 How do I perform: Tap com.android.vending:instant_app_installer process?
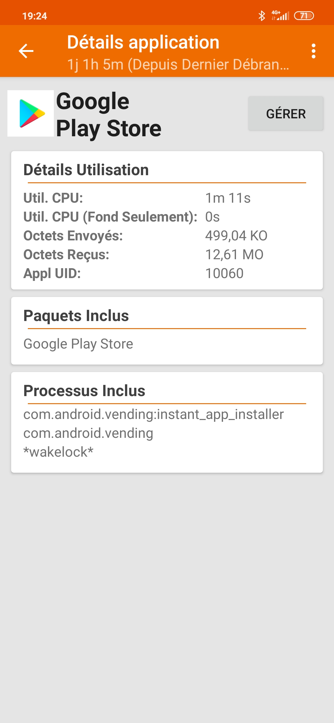(x=153, y=414)
